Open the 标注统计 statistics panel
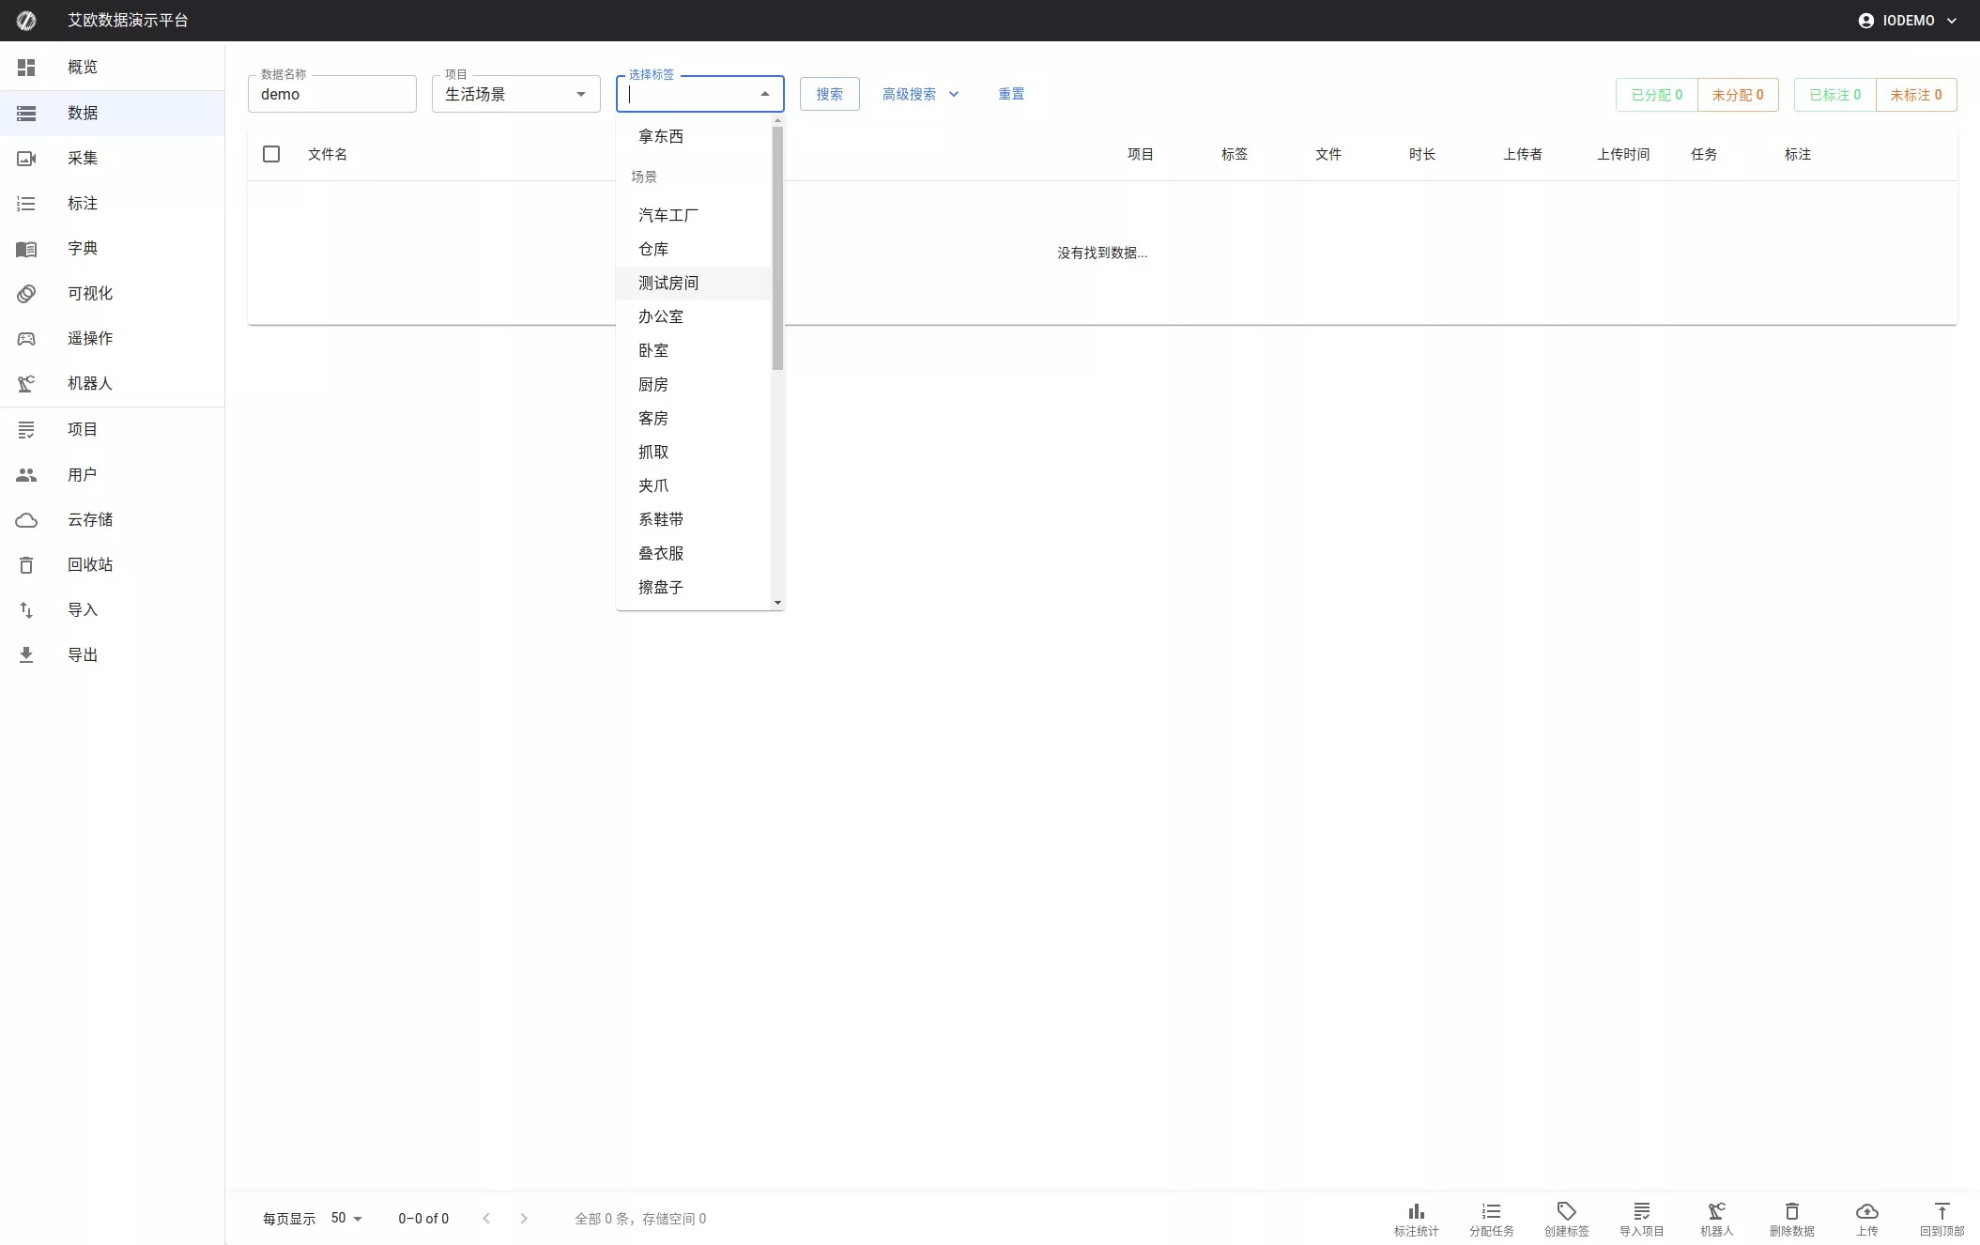The image size is (1980, 1245). click(1416, 1218)
